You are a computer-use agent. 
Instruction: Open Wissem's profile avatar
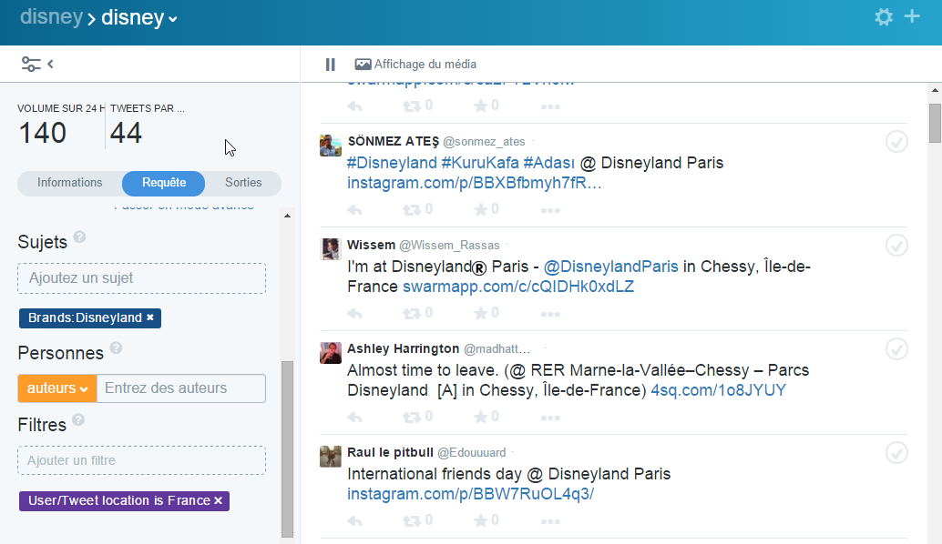coord(331,249)
